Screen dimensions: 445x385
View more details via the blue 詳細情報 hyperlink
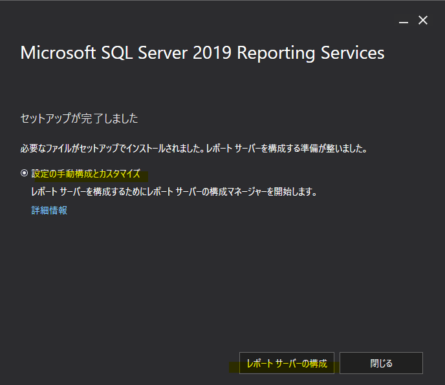click(49, 210)
